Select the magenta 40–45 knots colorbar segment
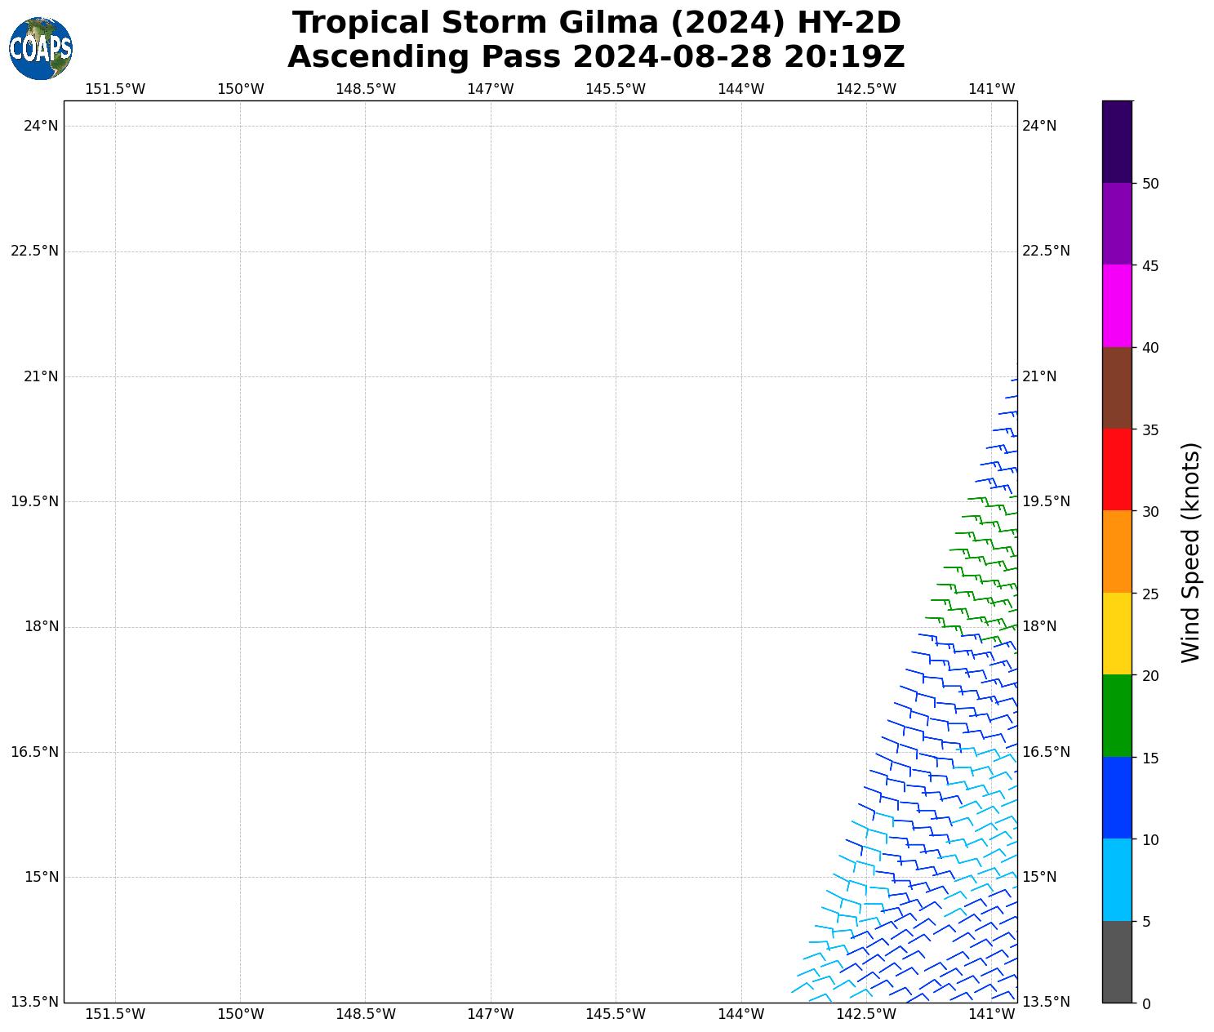 [1116, 305]
